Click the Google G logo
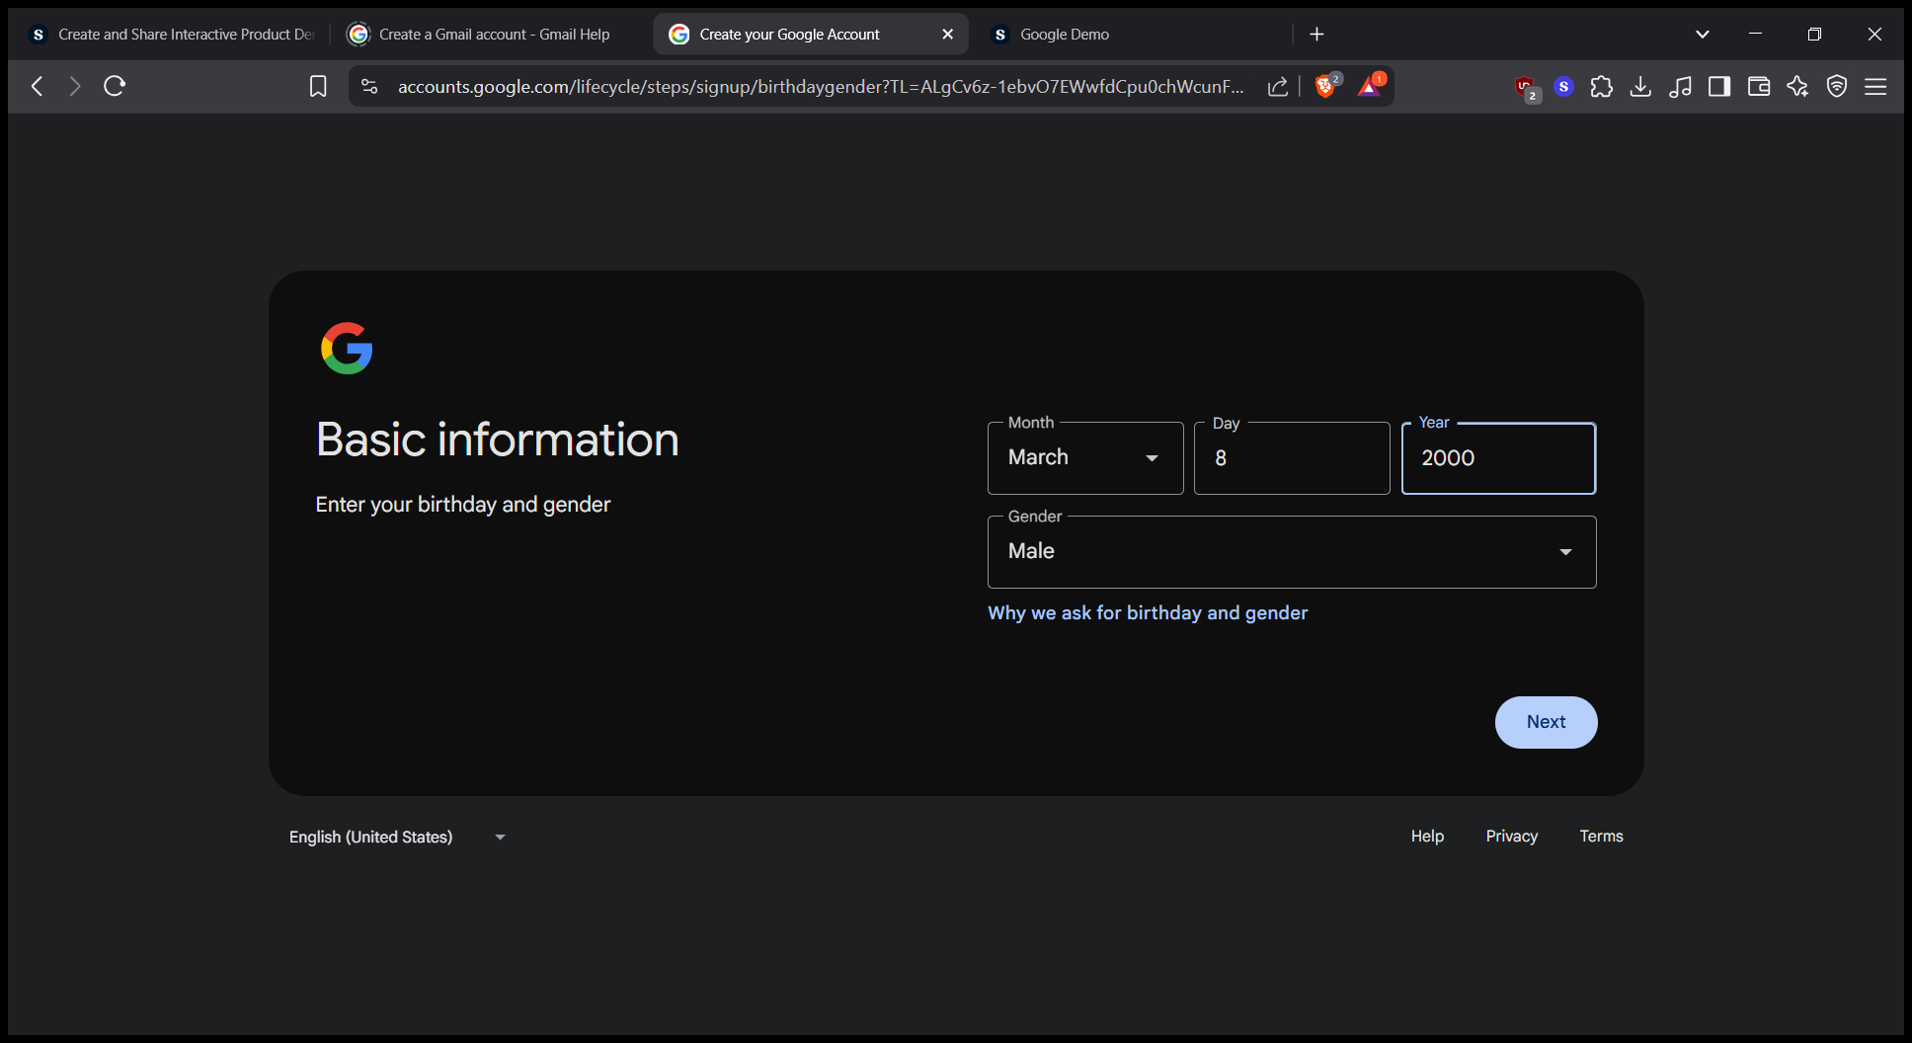 pyautogui.click(x=347, y=349)
